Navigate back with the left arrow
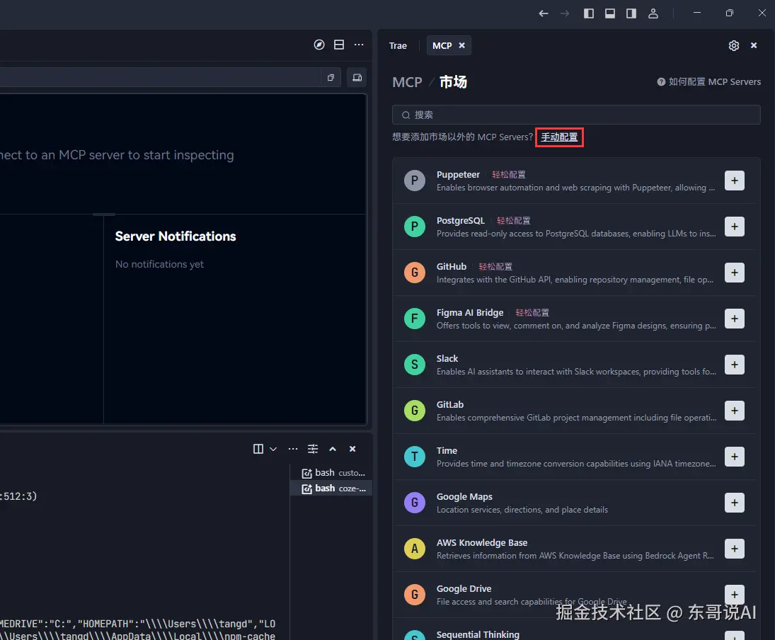 543,13
